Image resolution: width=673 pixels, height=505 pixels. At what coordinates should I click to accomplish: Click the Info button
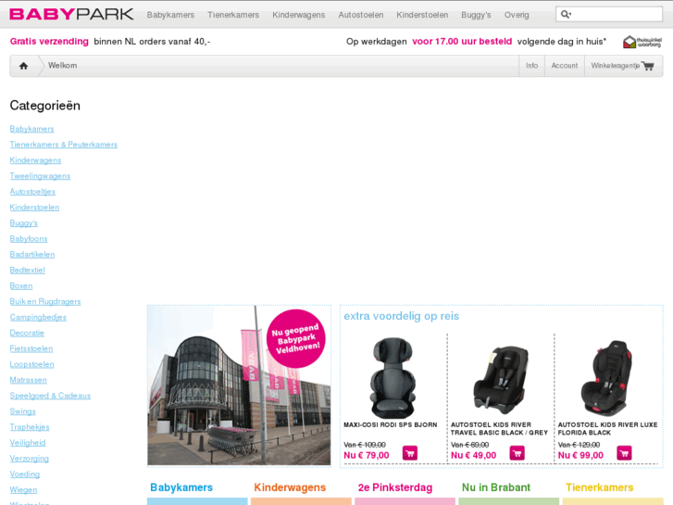[x=531, y=66]
